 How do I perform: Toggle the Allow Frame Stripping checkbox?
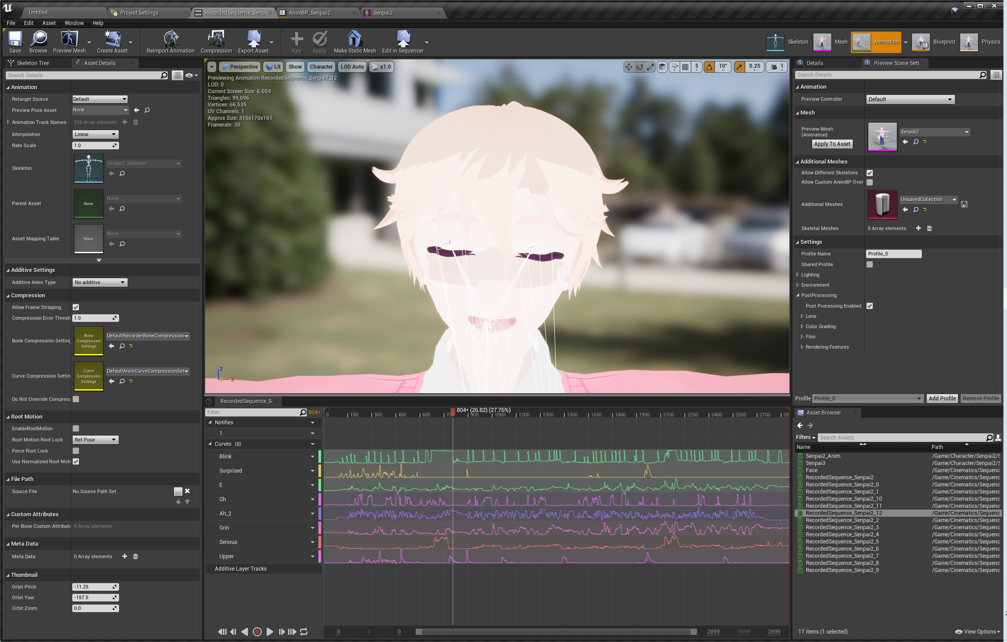coord(76,307)
